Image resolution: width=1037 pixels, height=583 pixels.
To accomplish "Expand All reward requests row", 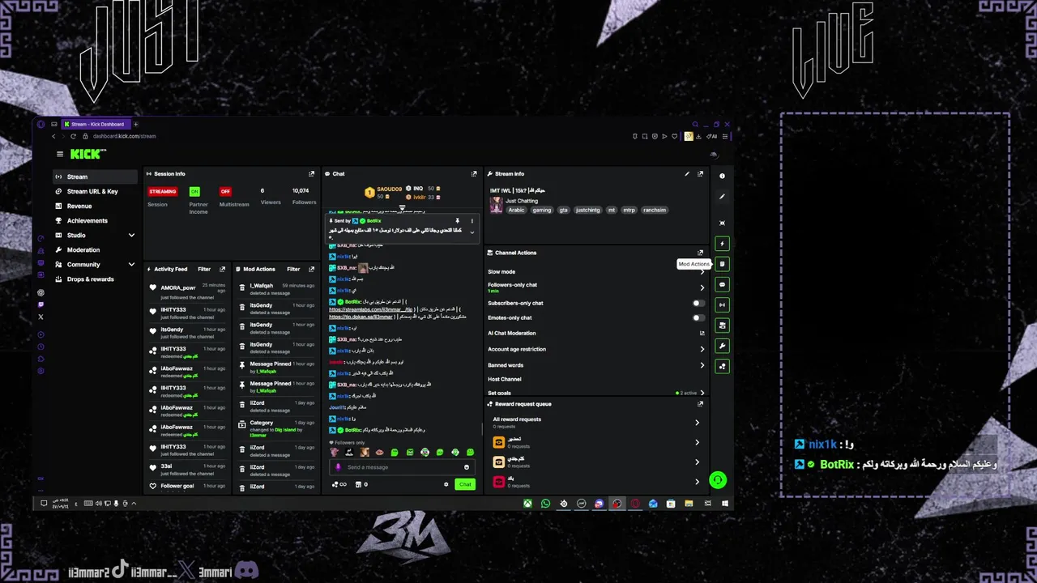I will 595,422.
